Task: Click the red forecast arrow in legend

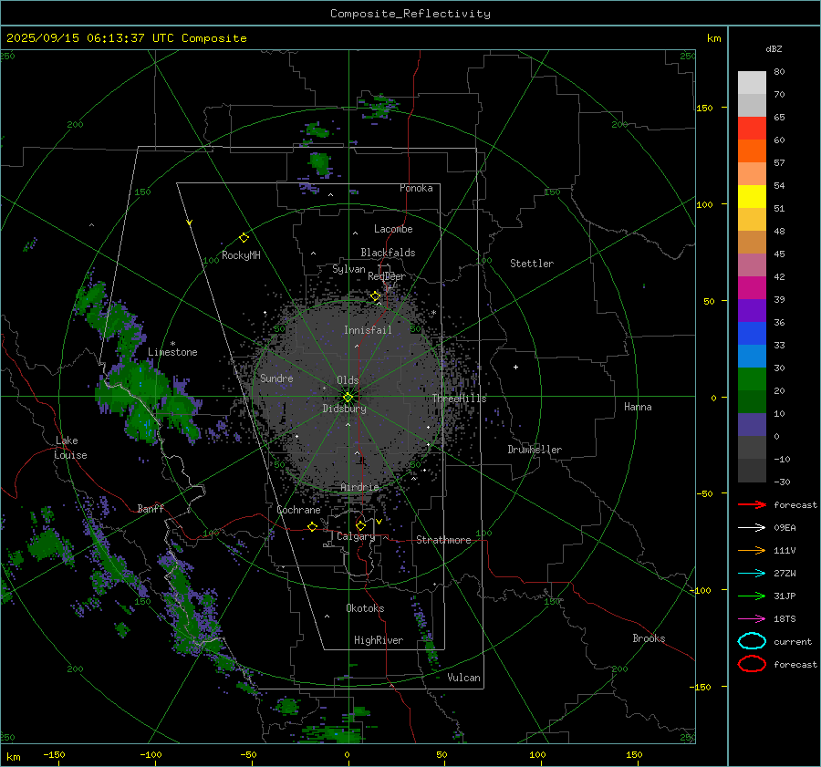Action: (752, 504)
